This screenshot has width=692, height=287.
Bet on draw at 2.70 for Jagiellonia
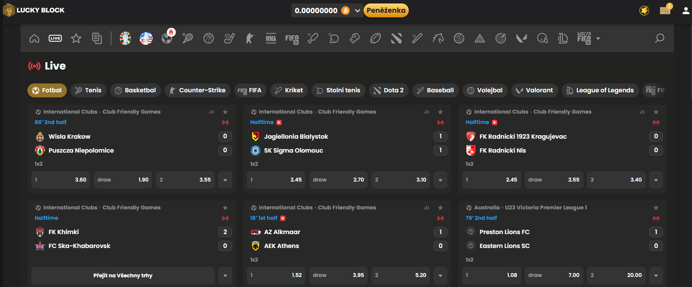338,180
